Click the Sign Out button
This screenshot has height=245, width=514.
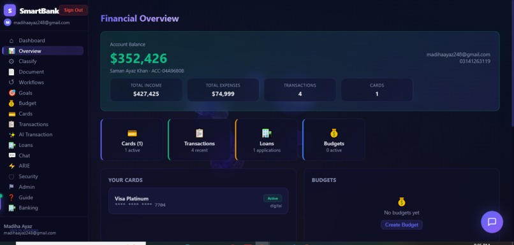click(73, 10)
